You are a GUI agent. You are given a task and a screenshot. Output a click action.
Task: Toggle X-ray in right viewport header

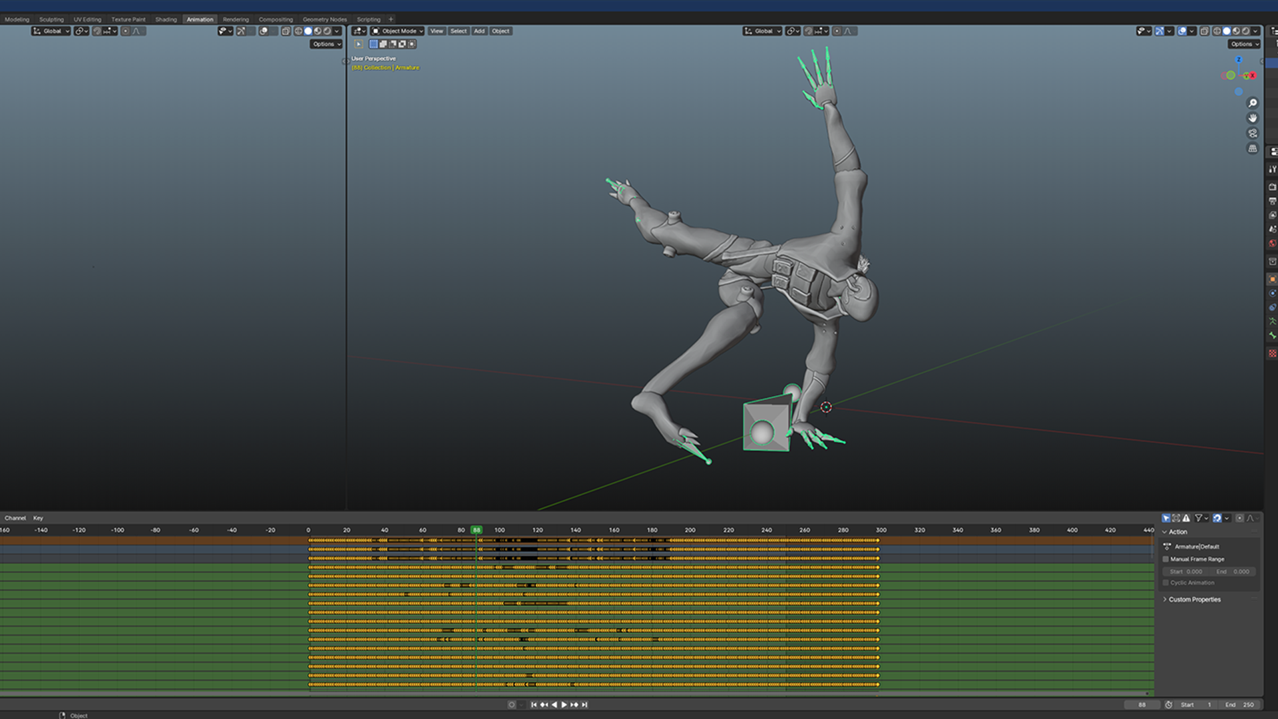point(1205,31)
